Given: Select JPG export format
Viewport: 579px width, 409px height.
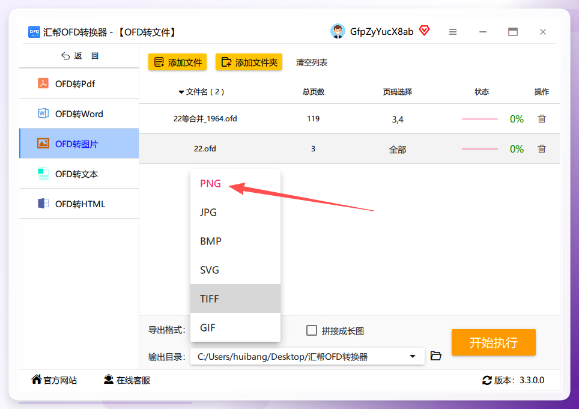Looking at the screenshot, I should 235,212.
